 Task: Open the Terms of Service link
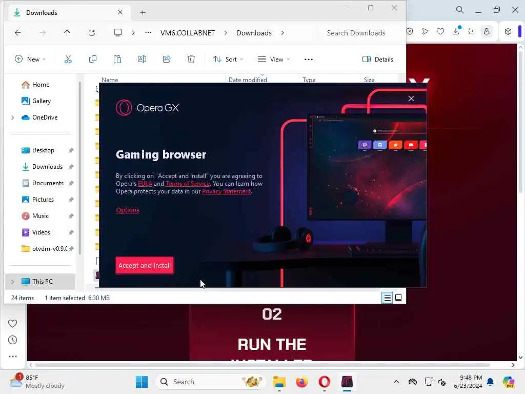coord(188,184)
